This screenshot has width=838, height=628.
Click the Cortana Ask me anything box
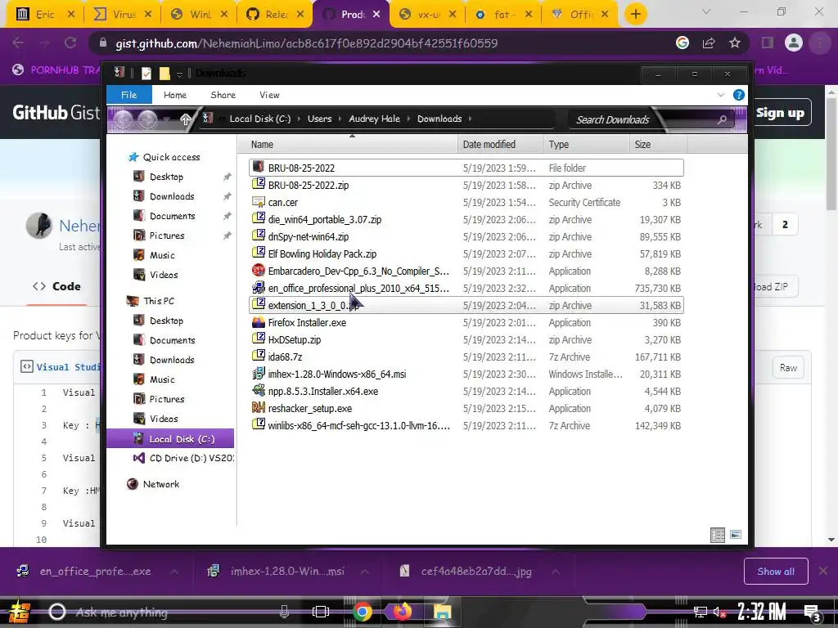point(121,612)
